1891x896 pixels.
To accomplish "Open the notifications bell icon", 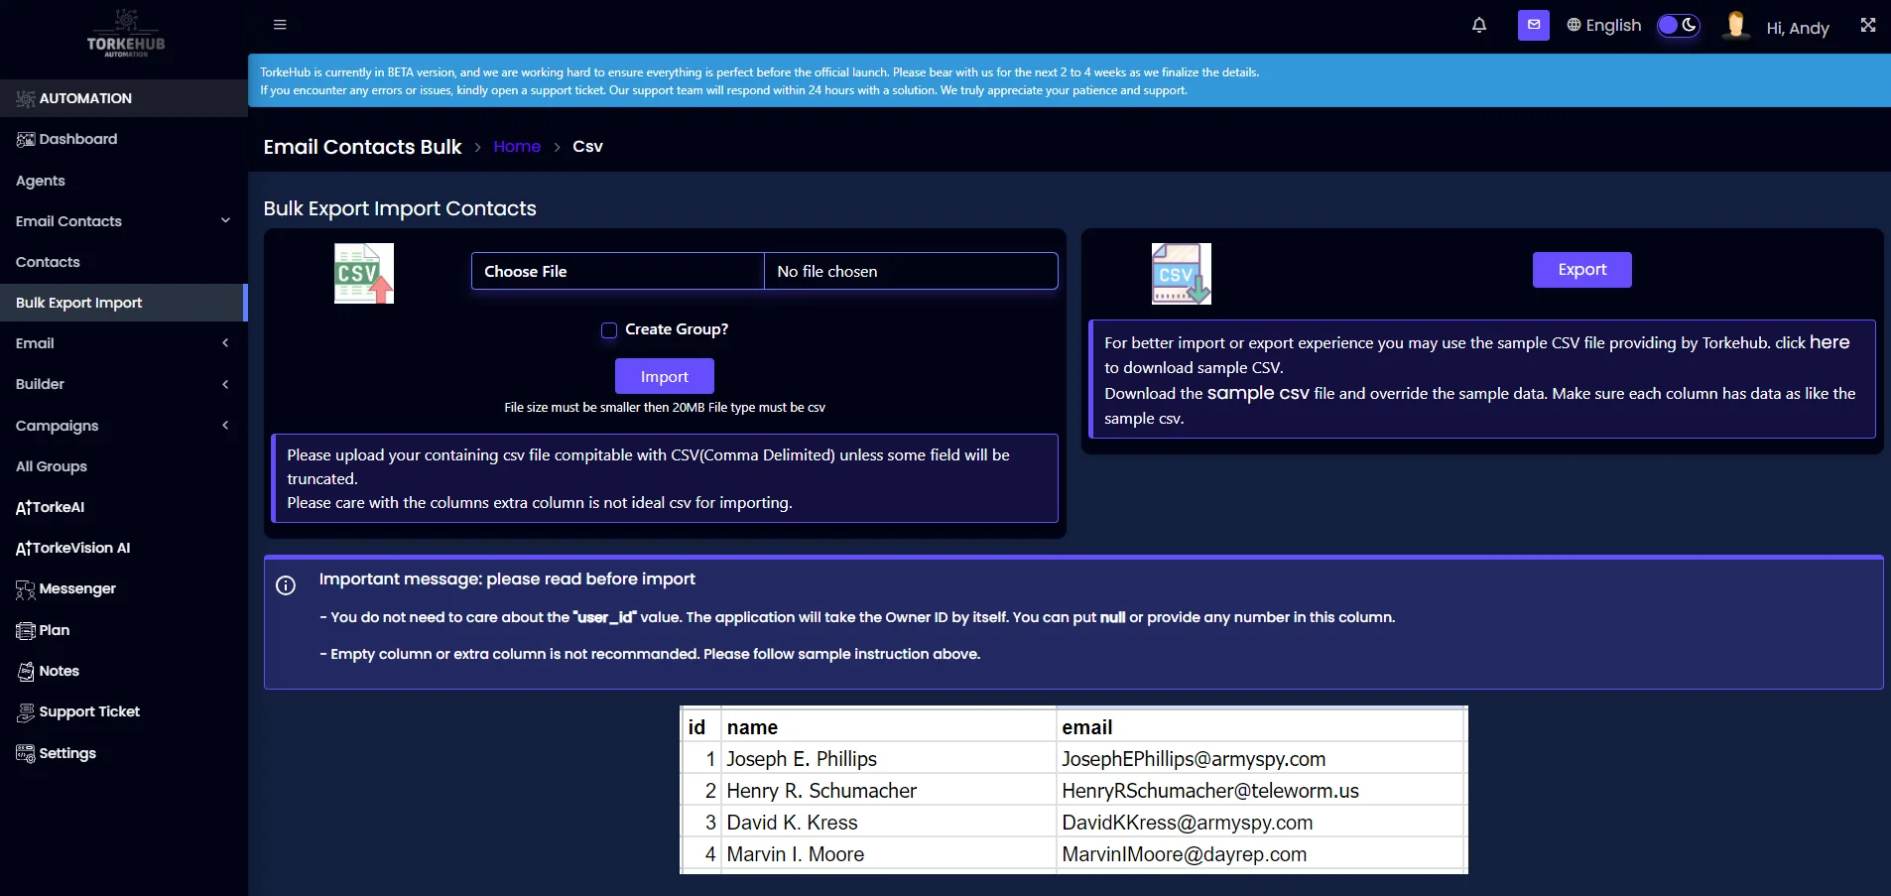I will coord(1479,25).
